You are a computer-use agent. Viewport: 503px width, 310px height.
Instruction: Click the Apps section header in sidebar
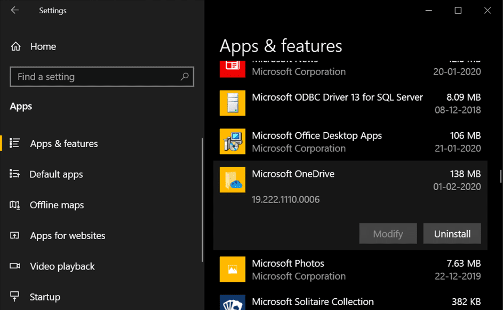click(x=21, y=107)
